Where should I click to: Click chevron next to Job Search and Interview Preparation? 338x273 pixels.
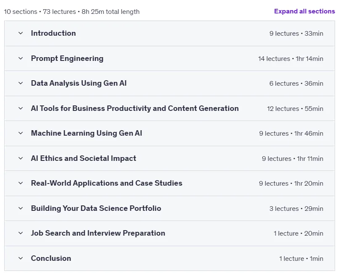[21, 233]
